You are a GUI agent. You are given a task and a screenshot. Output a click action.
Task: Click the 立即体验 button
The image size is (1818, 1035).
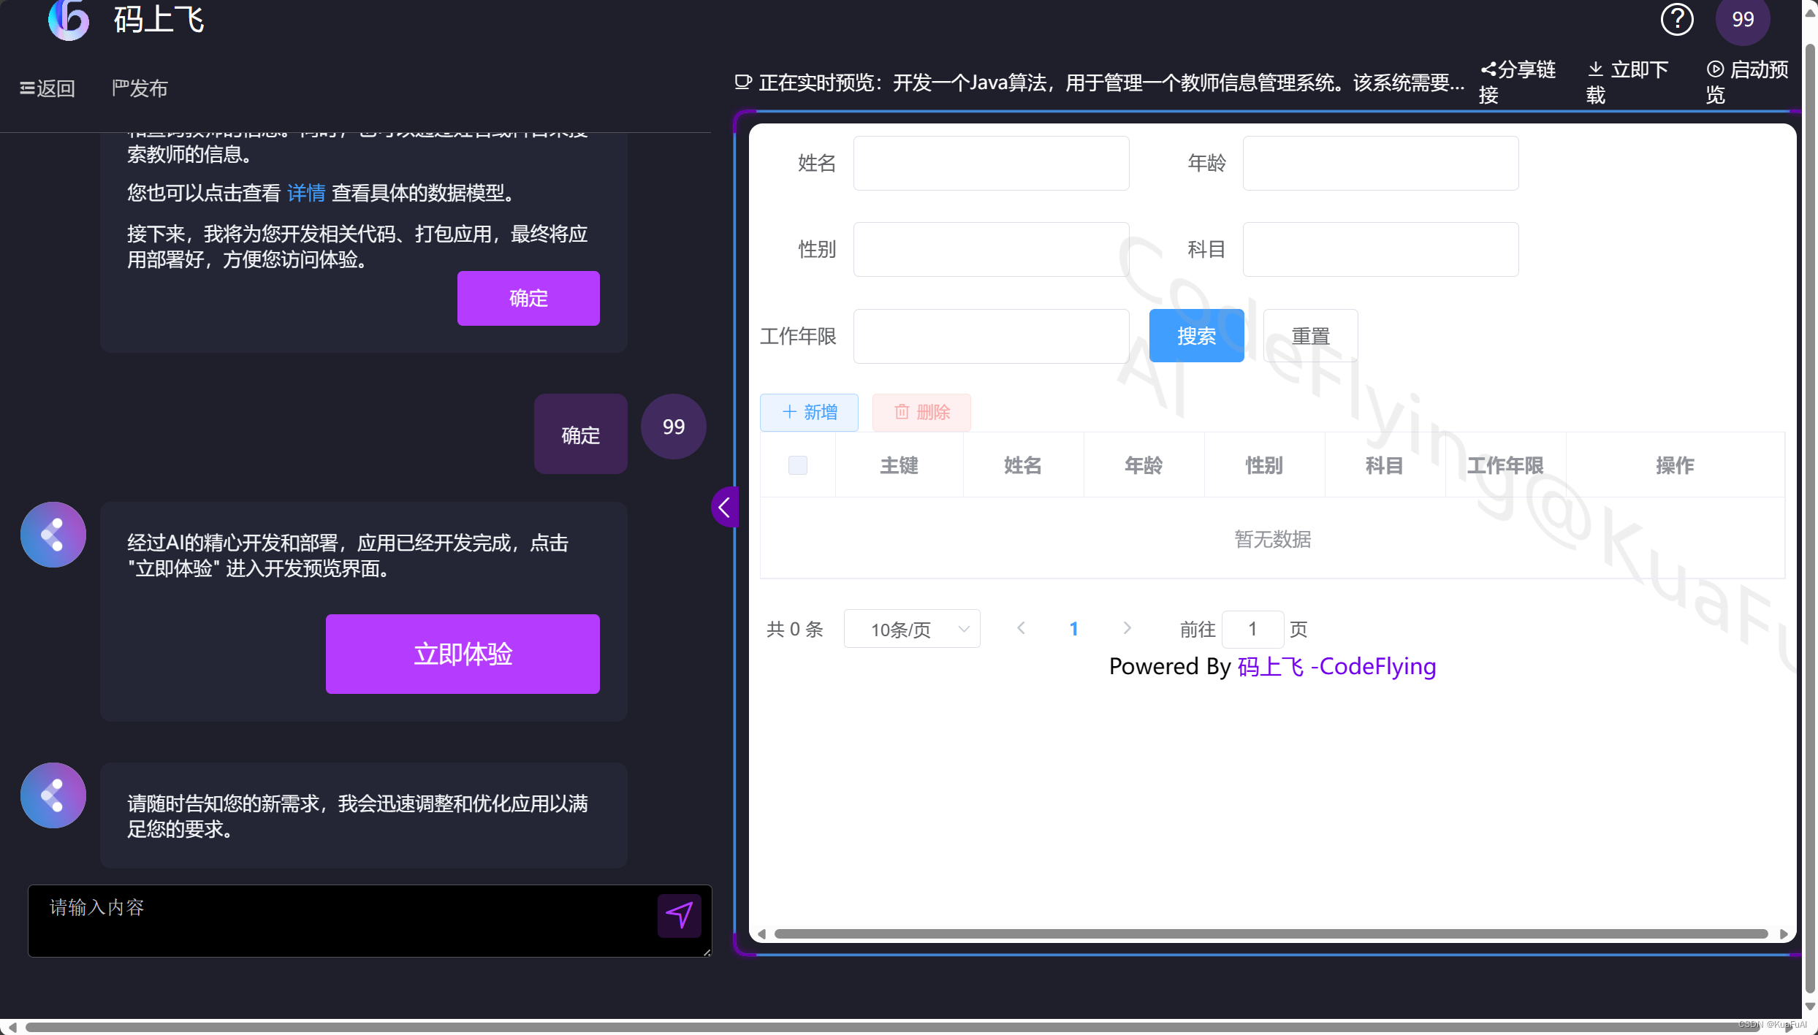(x=463, y=654)
